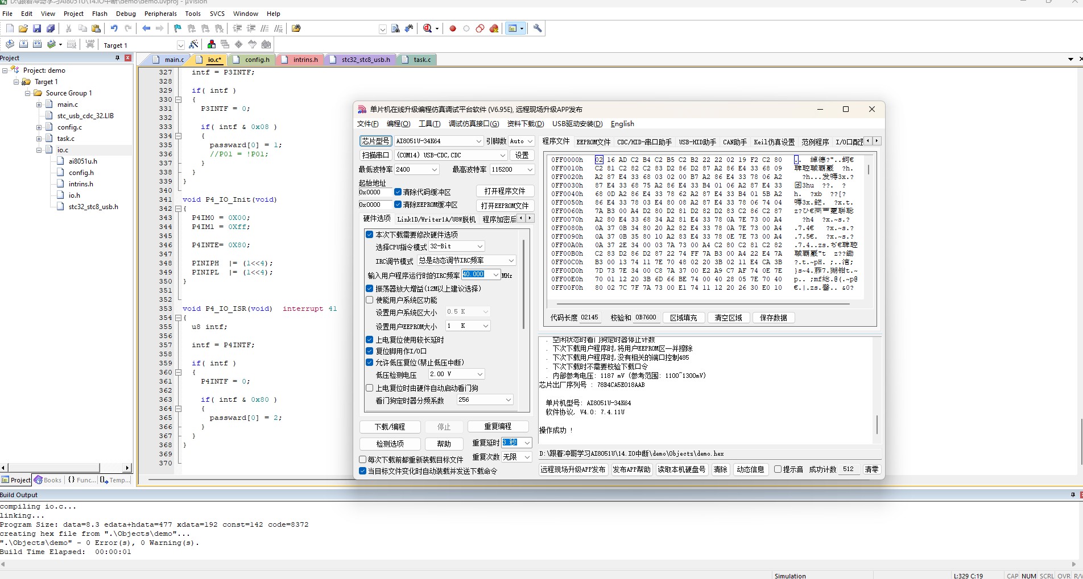Rebuild all target files icon
Screen dimensions: 1083x579
pyautogui.click(x=37, y=44)
